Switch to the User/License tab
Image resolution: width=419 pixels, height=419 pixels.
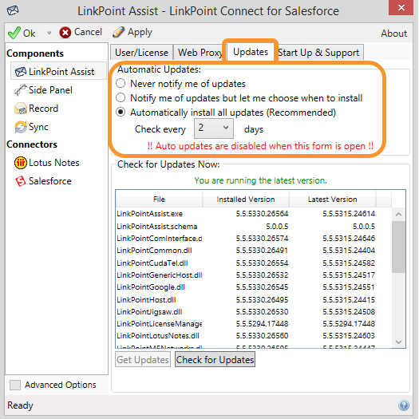[x=141, y=53]
